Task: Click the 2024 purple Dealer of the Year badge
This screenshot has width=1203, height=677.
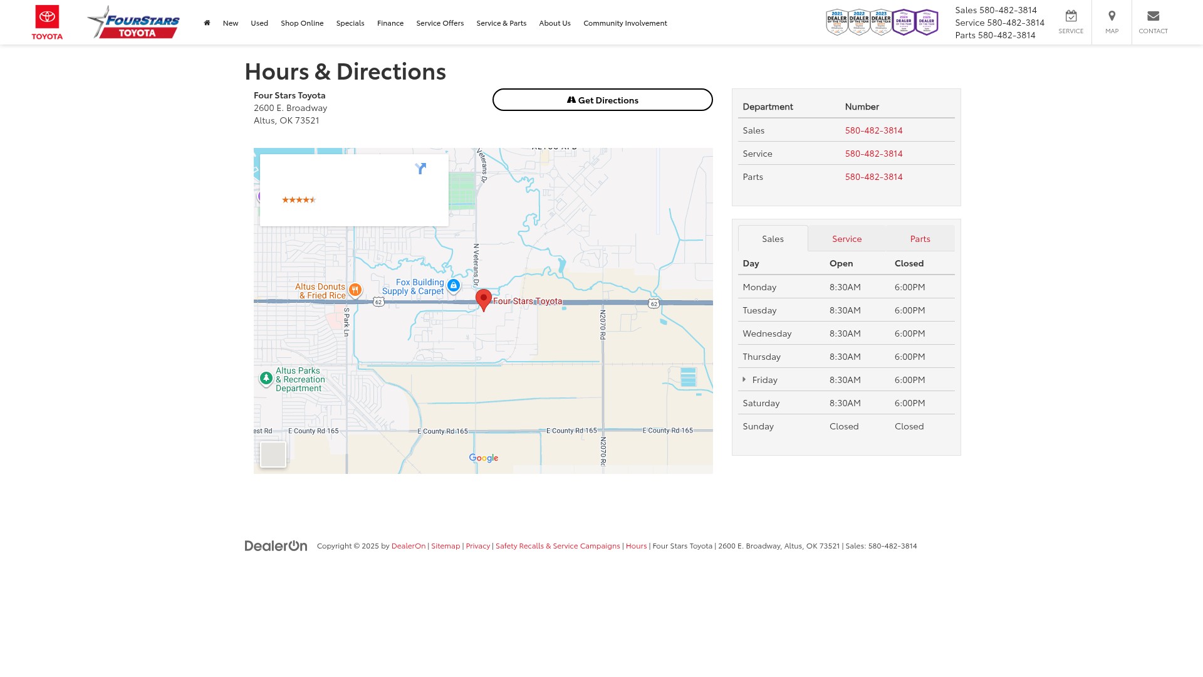Action: [x=904, y=23]
